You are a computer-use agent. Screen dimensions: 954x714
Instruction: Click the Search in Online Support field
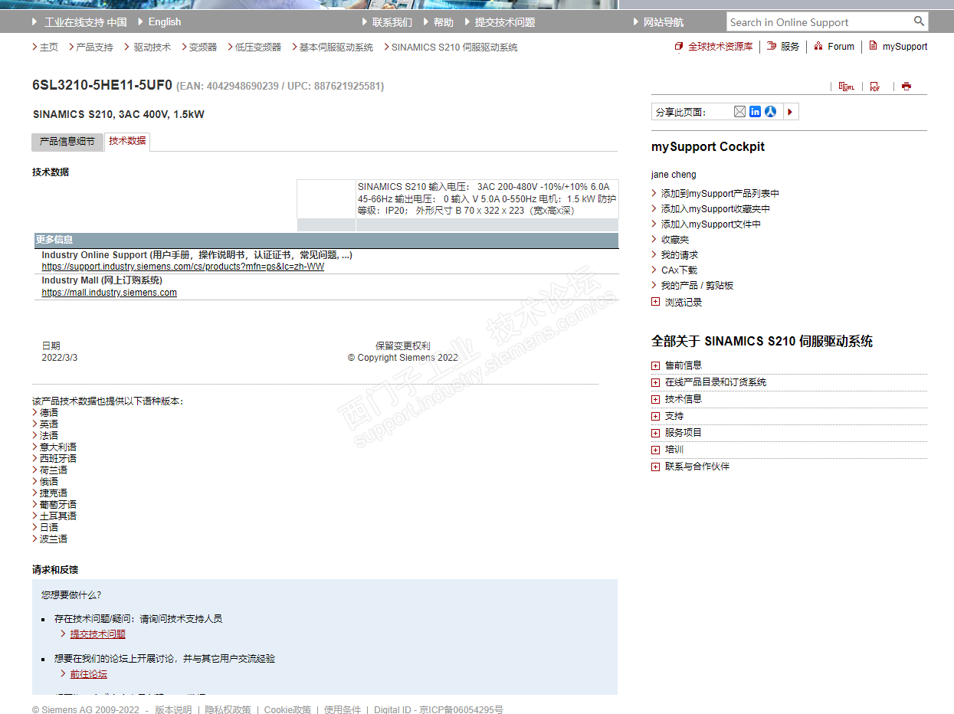point(818,21)
